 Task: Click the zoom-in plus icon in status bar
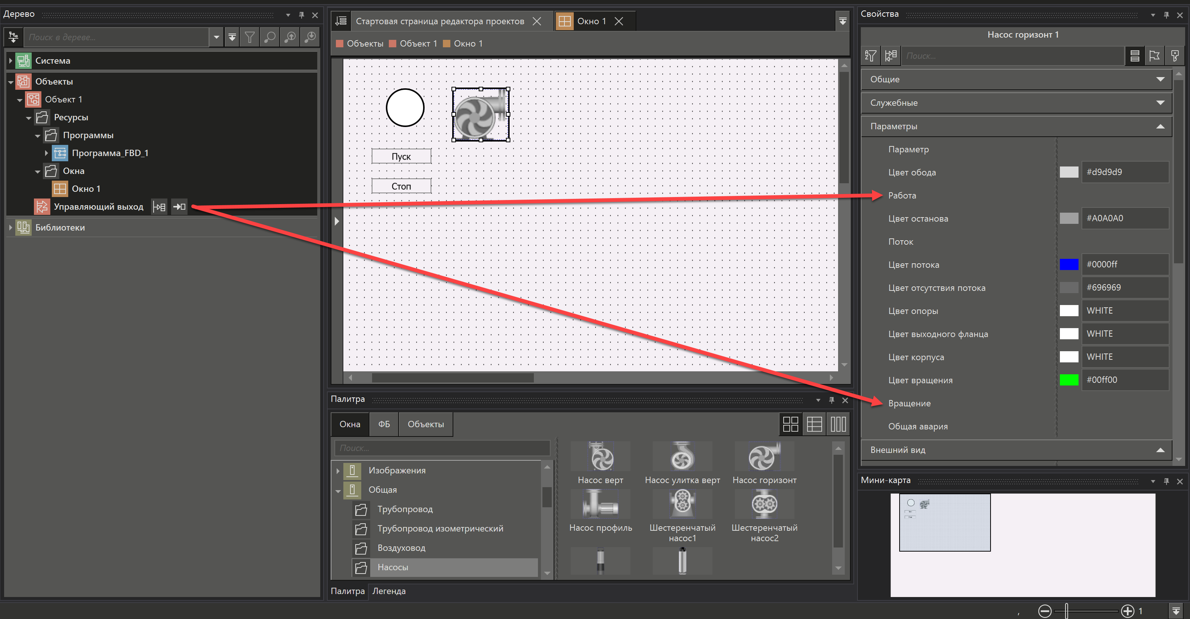click(x=1127, y=611)
